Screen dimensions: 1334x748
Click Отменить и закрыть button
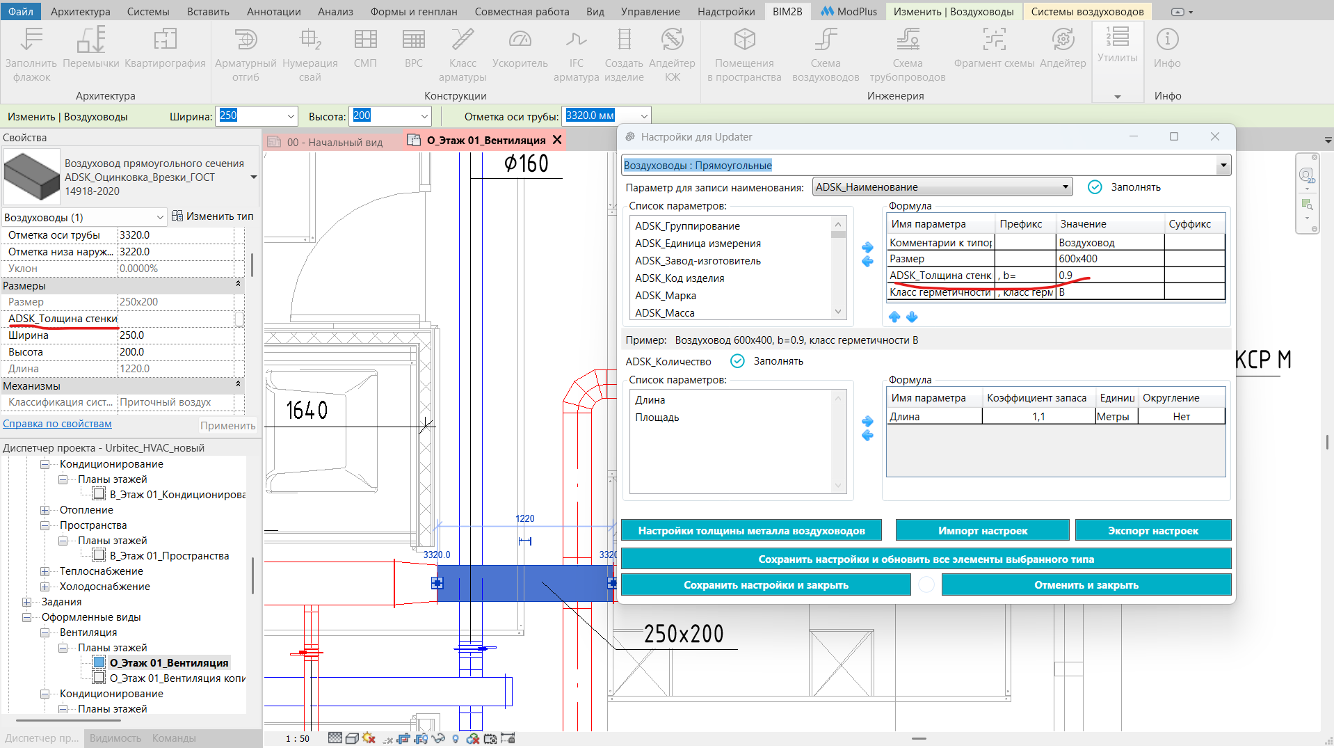pyautogui.click(x=1086, y=584)
